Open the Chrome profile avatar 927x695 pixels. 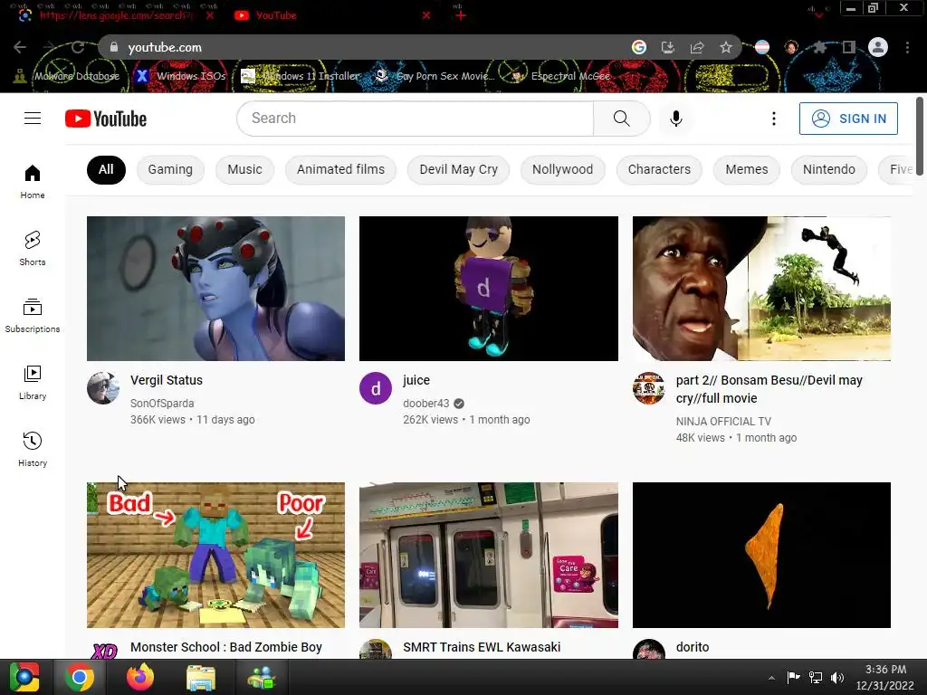point(878,47)
